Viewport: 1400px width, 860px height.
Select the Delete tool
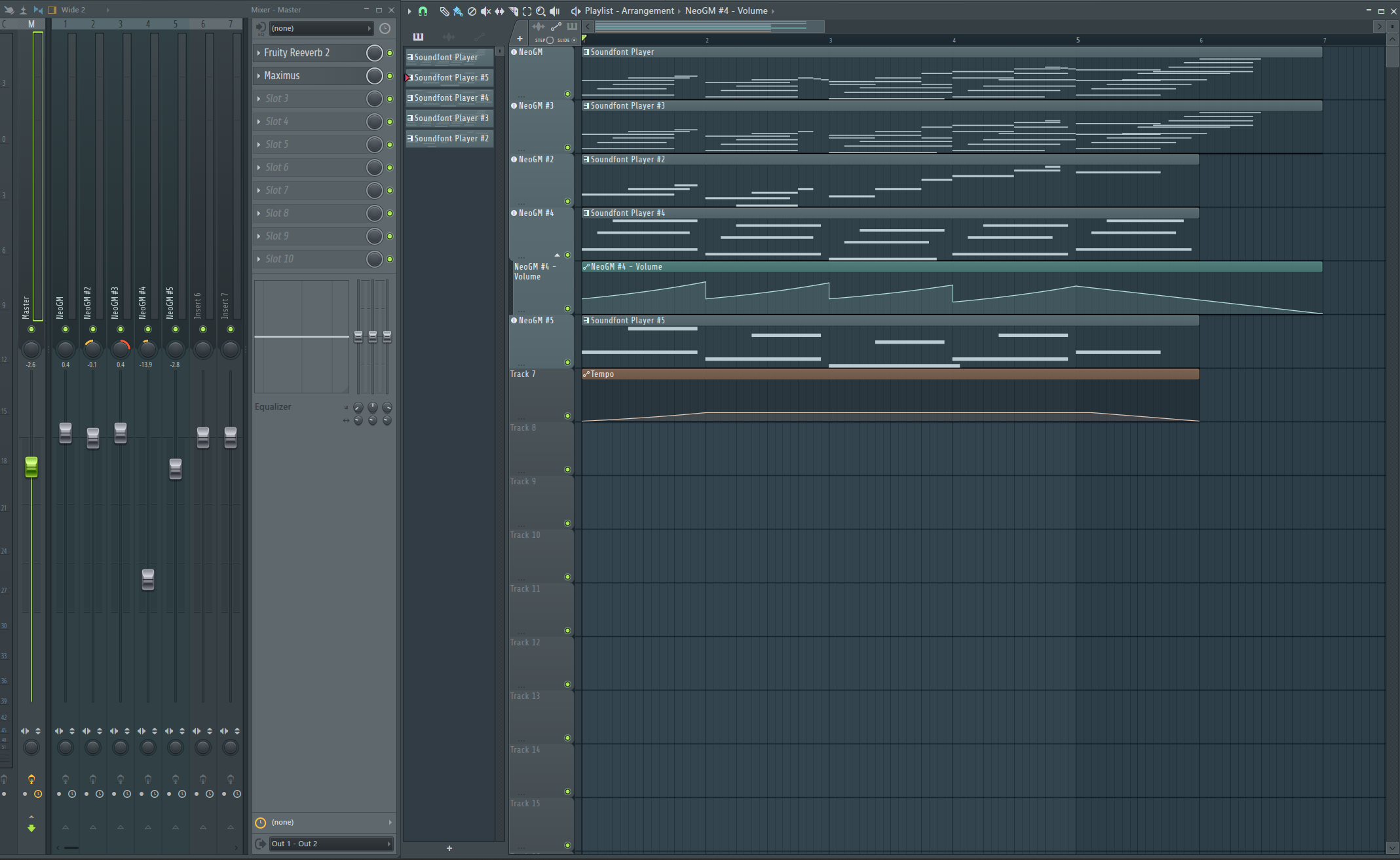pos(472,11)
